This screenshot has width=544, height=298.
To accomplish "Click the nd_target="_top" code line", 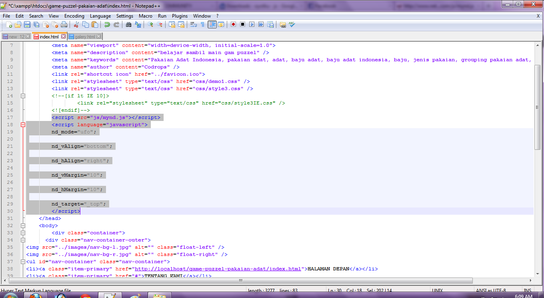I will [79, 204].
